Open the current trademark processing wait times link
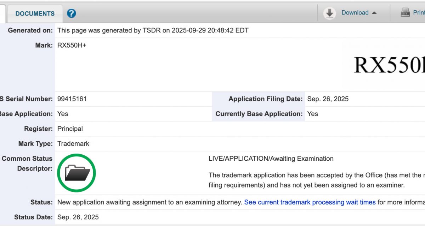425x226 pixels. coord(310,202)
